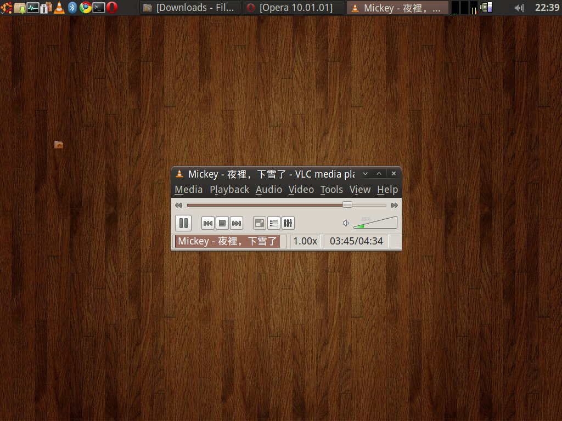
Task: Show the VLC playlist
Action: click(274, 224)
